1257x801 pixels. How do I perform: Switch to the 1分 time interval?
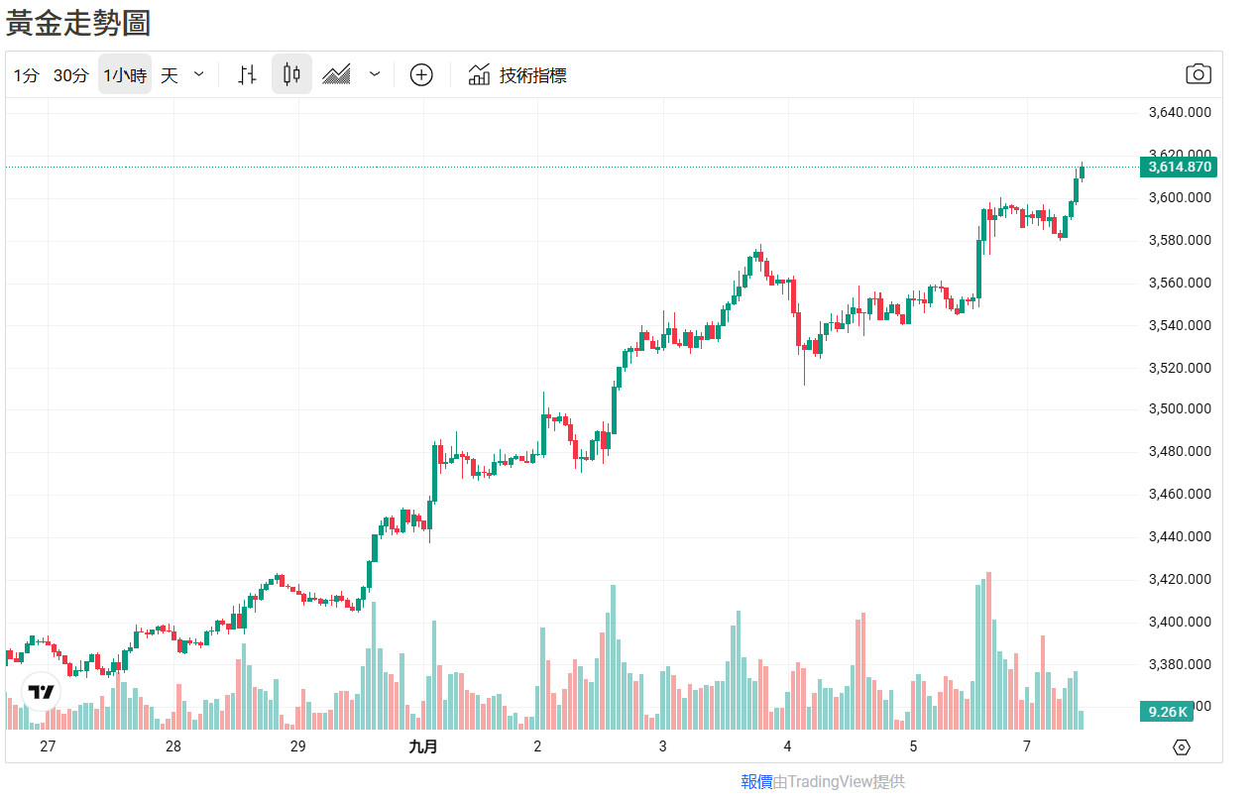[x=27, y=75]
